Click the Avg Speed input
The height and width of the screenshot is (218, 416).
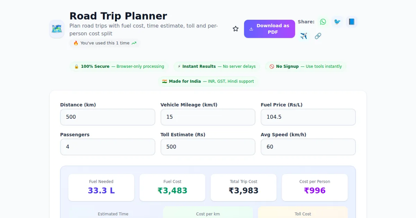(308, 147)
